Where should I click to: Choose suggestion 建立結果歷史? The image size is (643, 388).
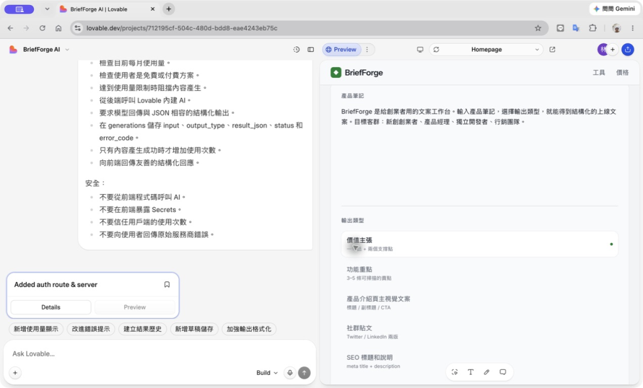(143, 329)
